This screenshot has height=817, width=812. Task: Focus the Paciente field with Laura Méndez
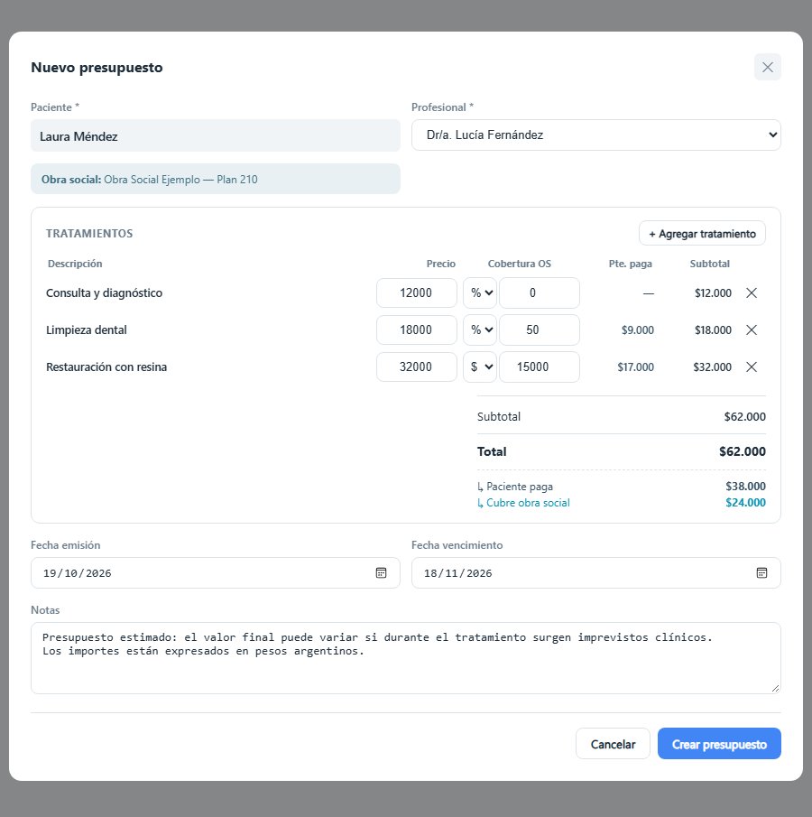(x=216, y=136)
